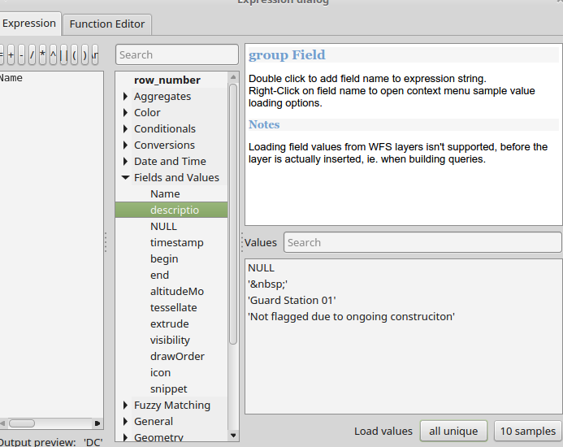Click the function list Search field

coord(177,54)
